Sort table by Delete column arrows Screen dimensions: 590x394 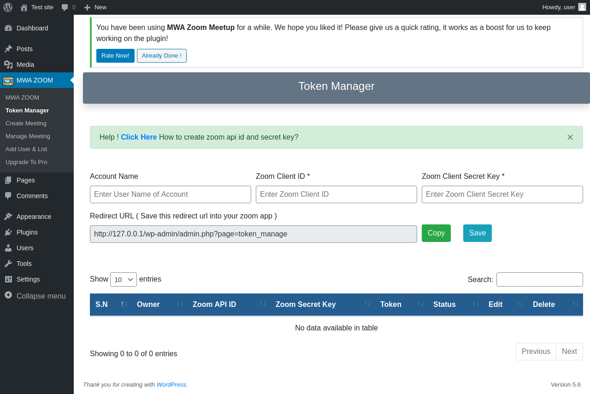click(576, 304)
